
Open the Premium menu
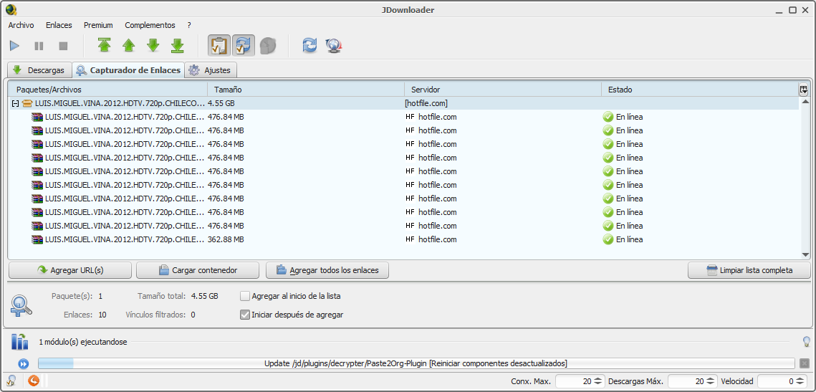98,25
